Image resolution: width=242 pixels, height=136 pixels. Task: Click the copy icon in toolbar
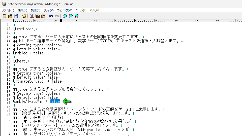(x=38, y=16)
